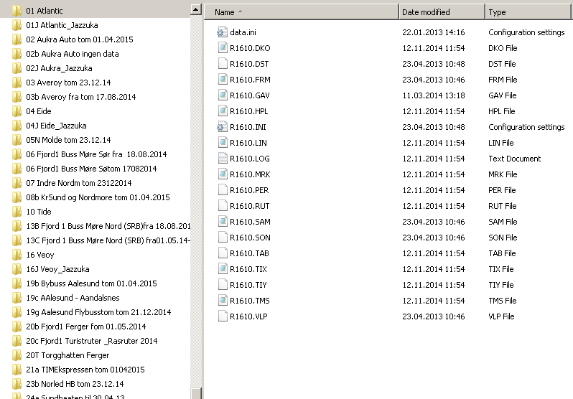Click the R1610.HPL file icon
This screenshot has height=399, width=573.
click(x=223, y=111)
